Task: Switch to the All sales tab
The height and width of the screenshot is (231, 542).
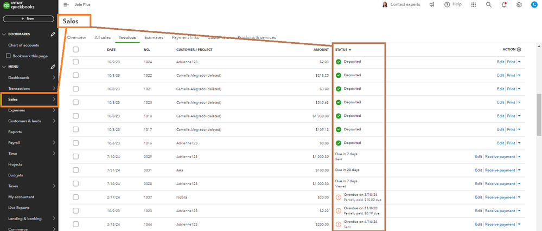Action: (103, 37)
